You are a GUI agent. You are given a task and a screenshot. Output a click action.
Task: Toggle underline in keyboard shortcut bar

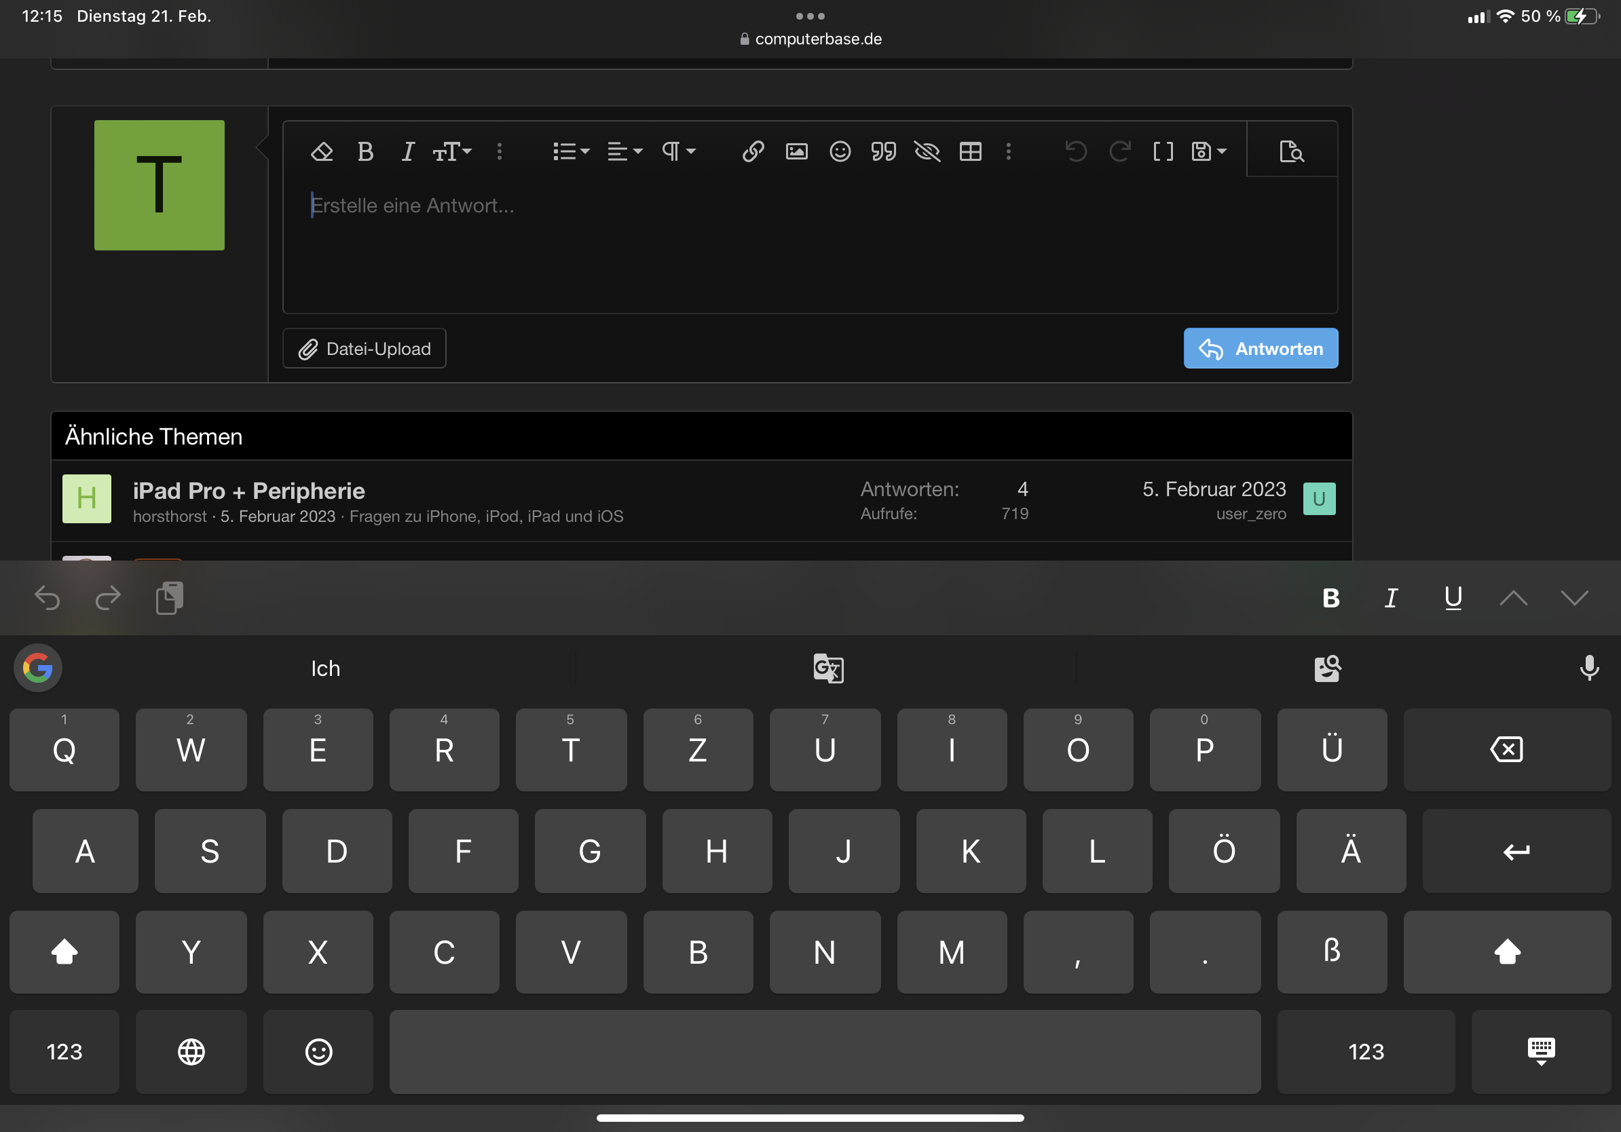(1453, 599)
